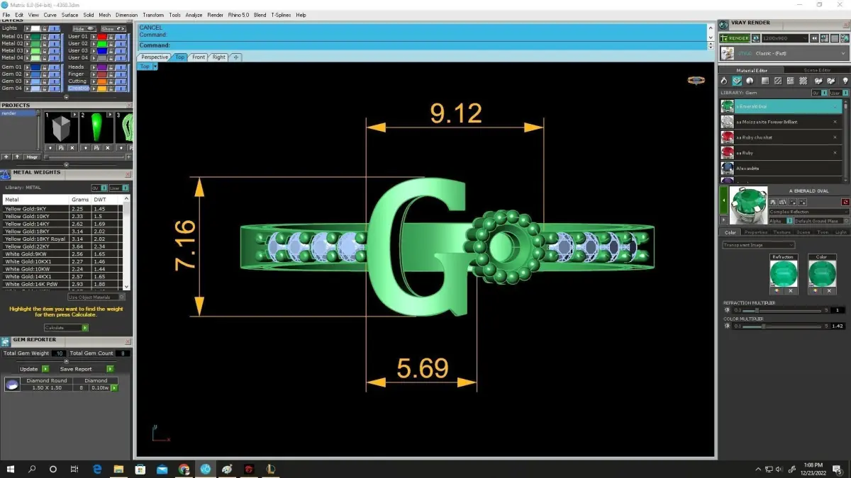Select the metal ring material library icon

724,81
